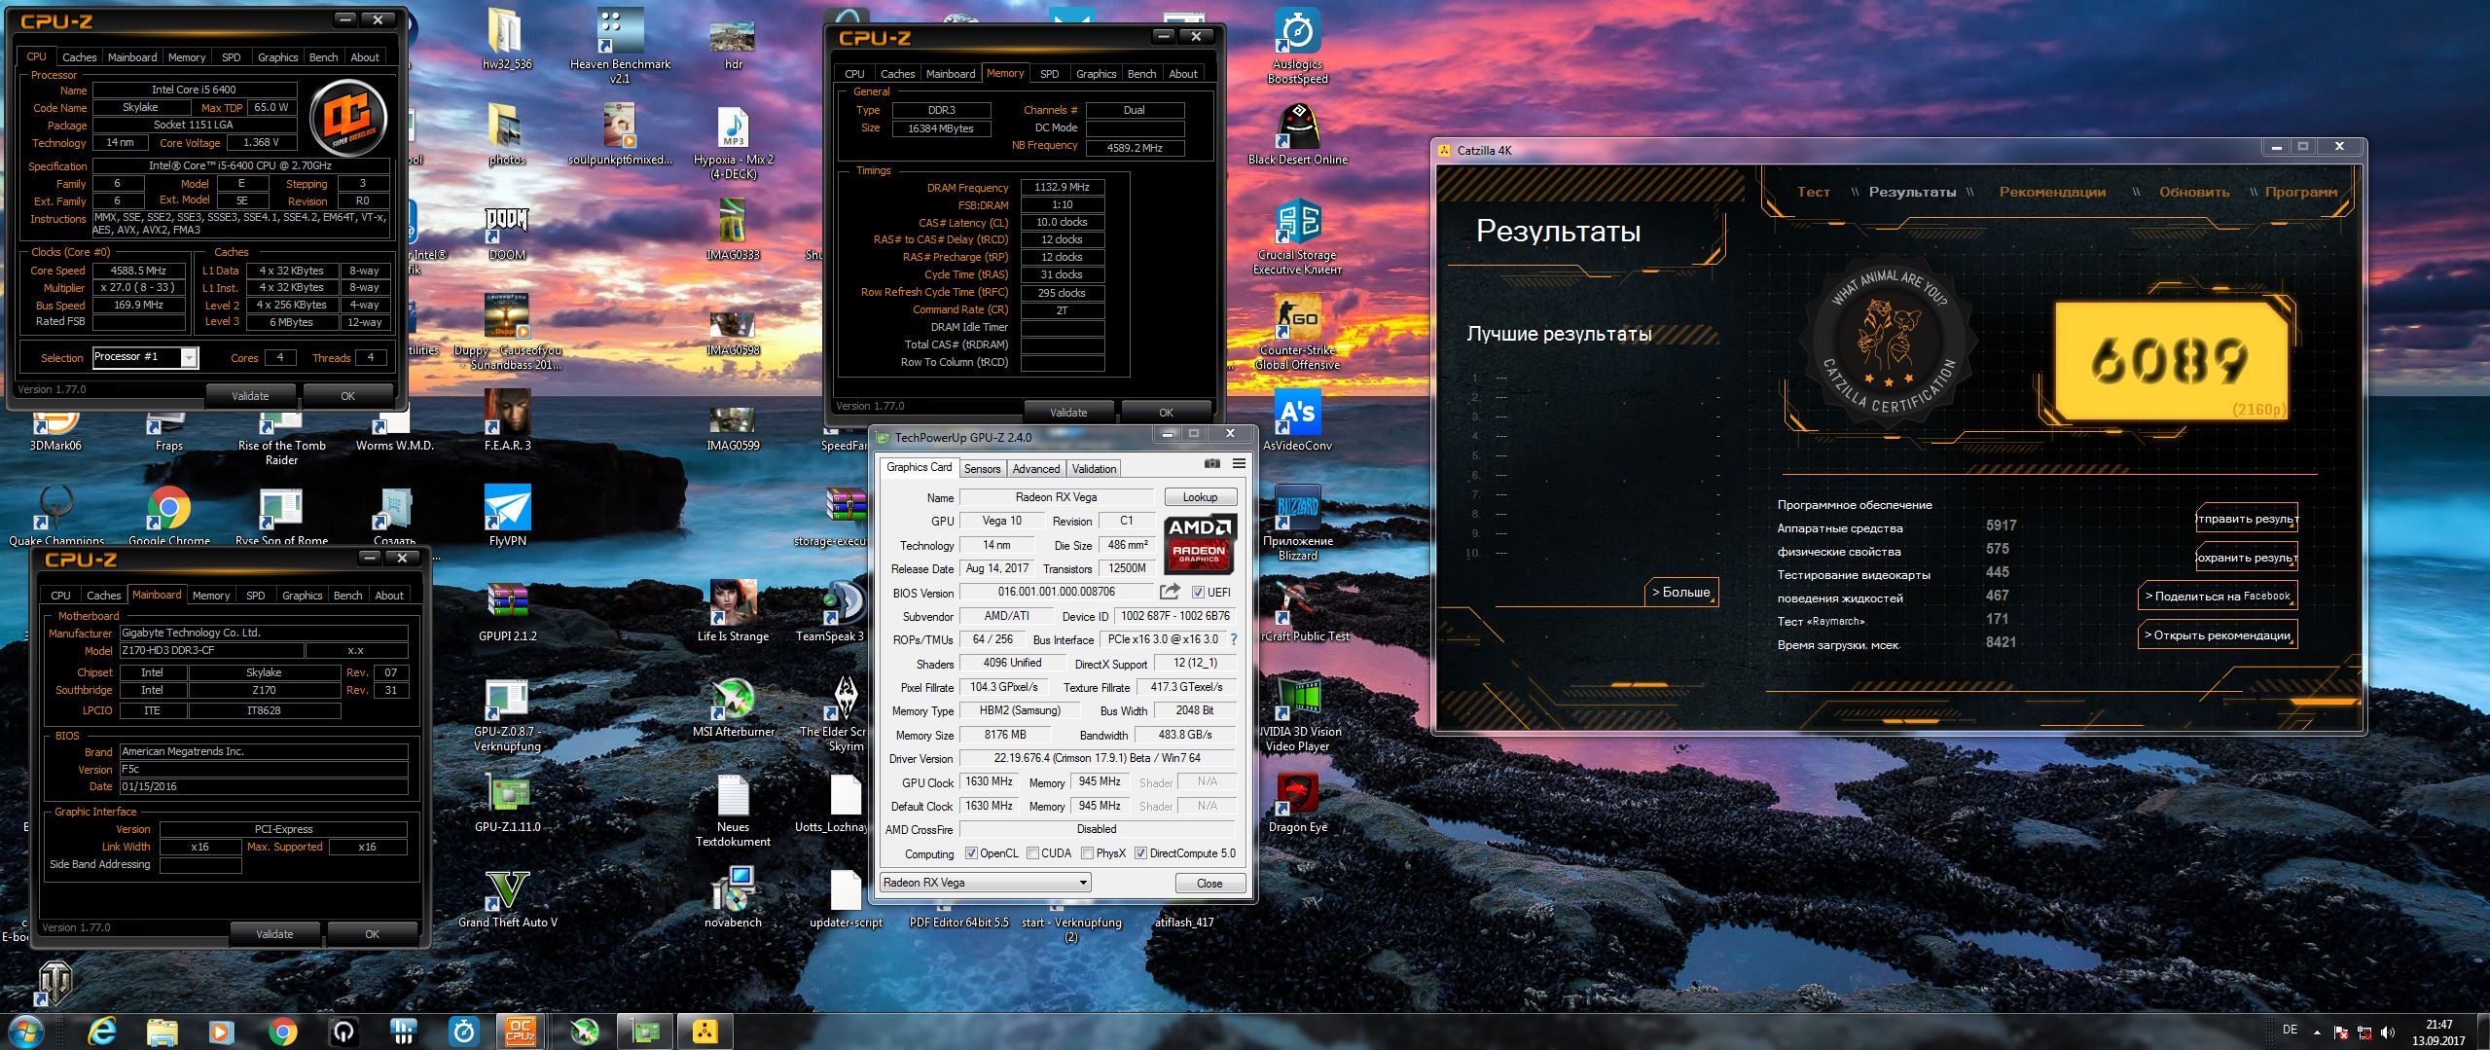The image size is (2490, 1050).
Task: Click the Отправить результат button in Catzilla
Action: [x=2247, y=519]
